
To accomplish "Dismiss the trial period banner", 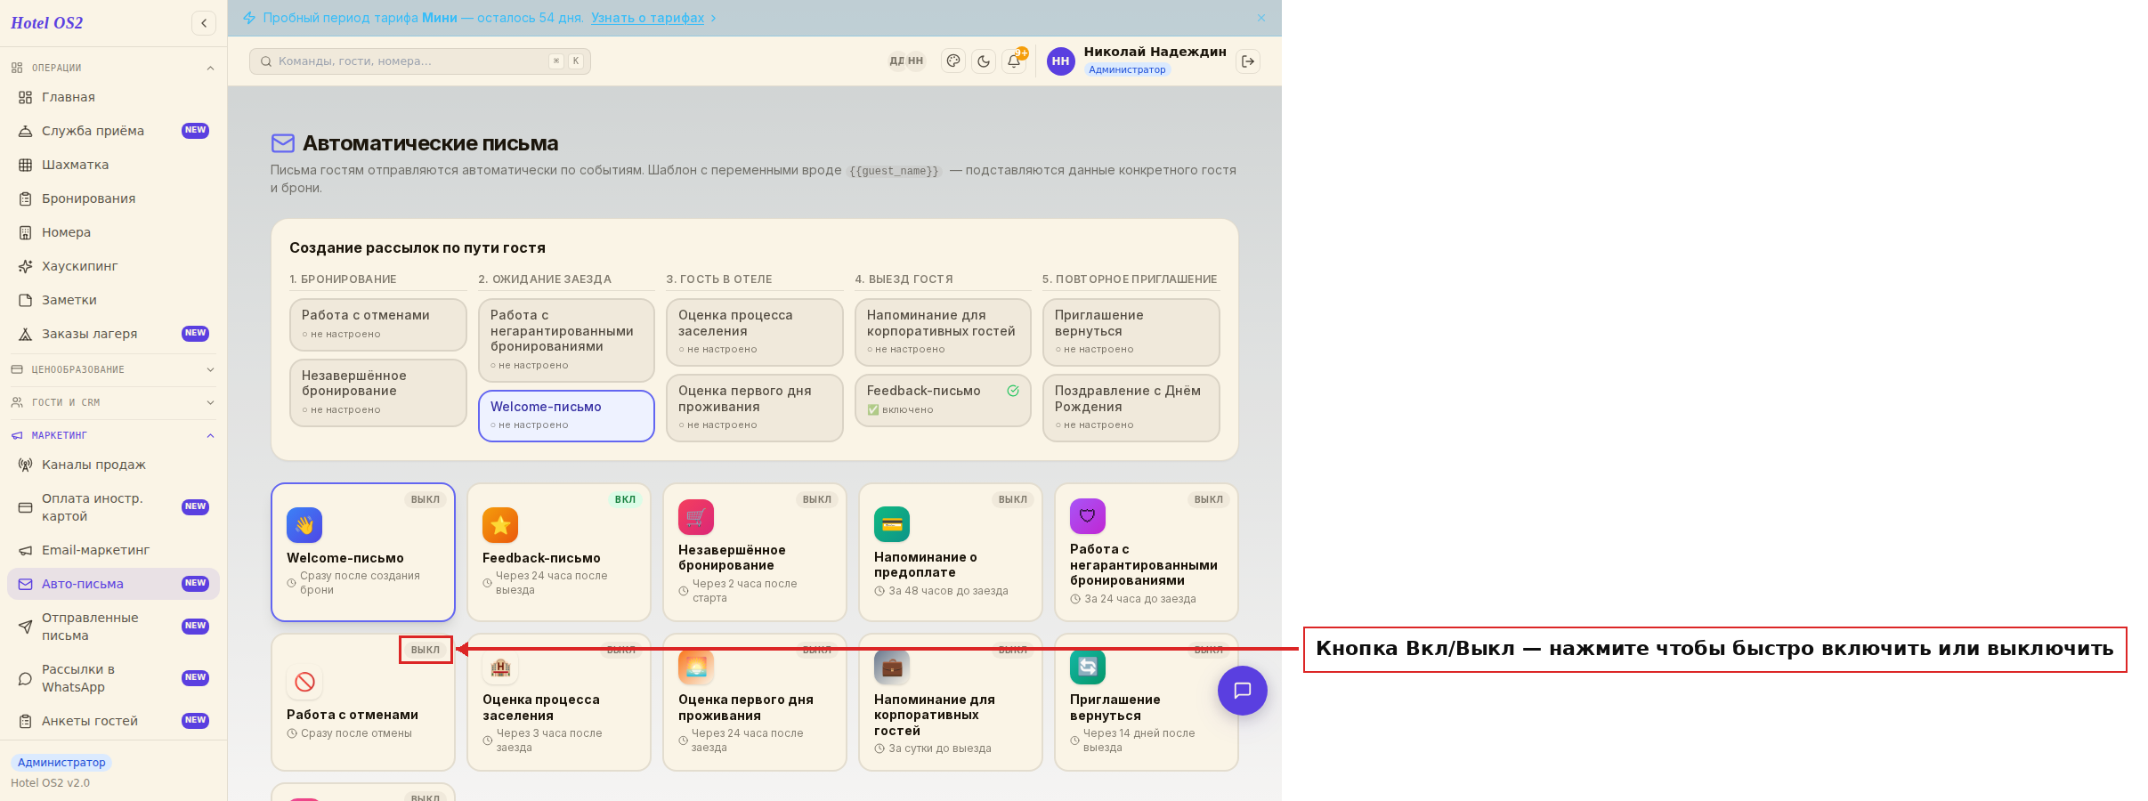I will pos(1261,18).
